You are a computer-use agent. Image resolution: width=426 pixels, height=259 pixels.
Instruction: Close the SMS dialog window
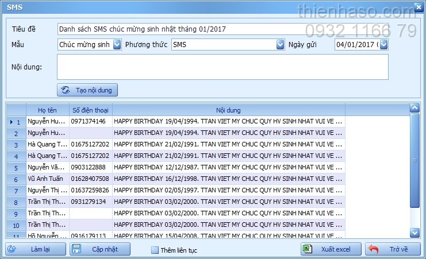point(419,7)
